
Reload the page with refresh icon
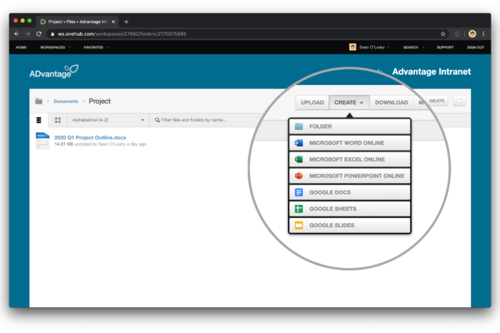(x=39, y=34)
